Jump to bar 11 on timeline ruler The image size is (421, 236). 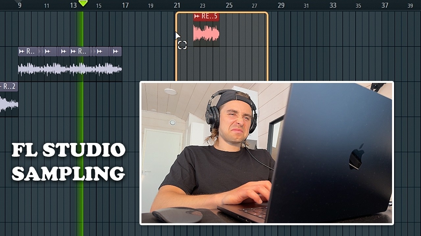pyautogui.click(x=46, y=6)
